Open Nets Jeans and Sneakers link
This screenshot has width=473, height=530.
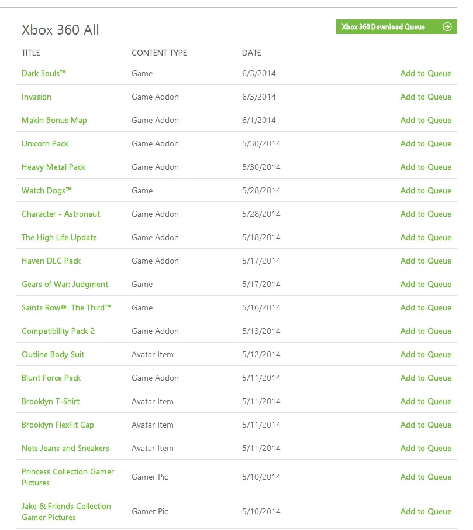point(65,449)
